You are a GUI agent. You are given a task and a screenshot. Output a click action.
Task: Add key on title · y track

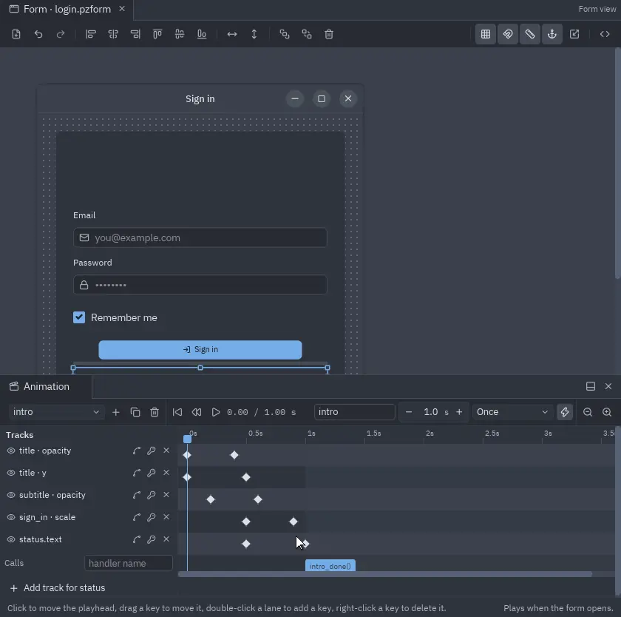[152, 473]
